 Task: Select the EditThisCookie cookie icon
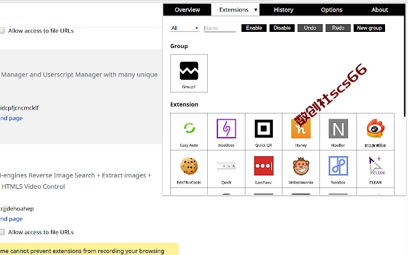tap(189, 166)
